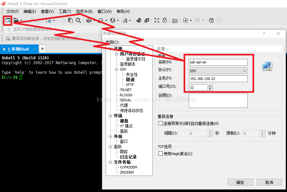
Task: Click the arrow icon beside add-current-session hint
Action: (8, 39)
